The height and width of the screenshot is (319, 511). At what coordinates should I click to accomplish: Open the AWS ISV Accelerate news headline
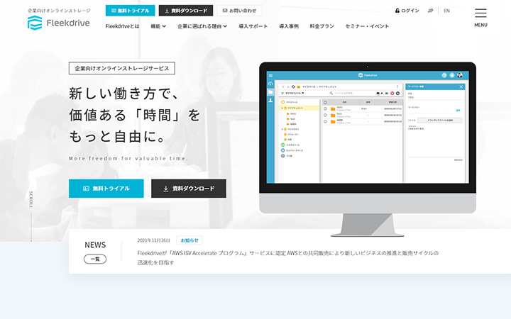287,257
